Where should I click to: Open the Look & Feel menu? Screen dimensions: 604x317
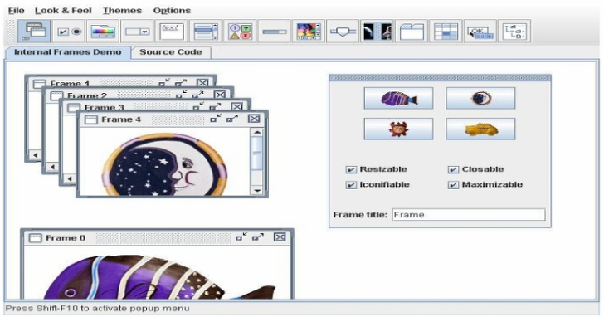pyautogui.click(x=63, y=11)
